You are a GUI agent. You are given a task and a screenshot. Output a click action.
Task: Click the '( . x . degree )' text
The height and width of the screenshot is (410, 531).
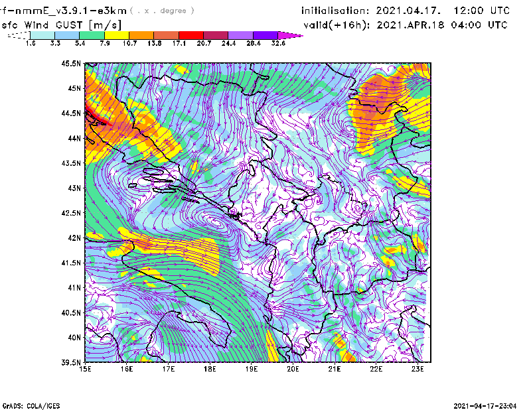[x=162, y=11]
